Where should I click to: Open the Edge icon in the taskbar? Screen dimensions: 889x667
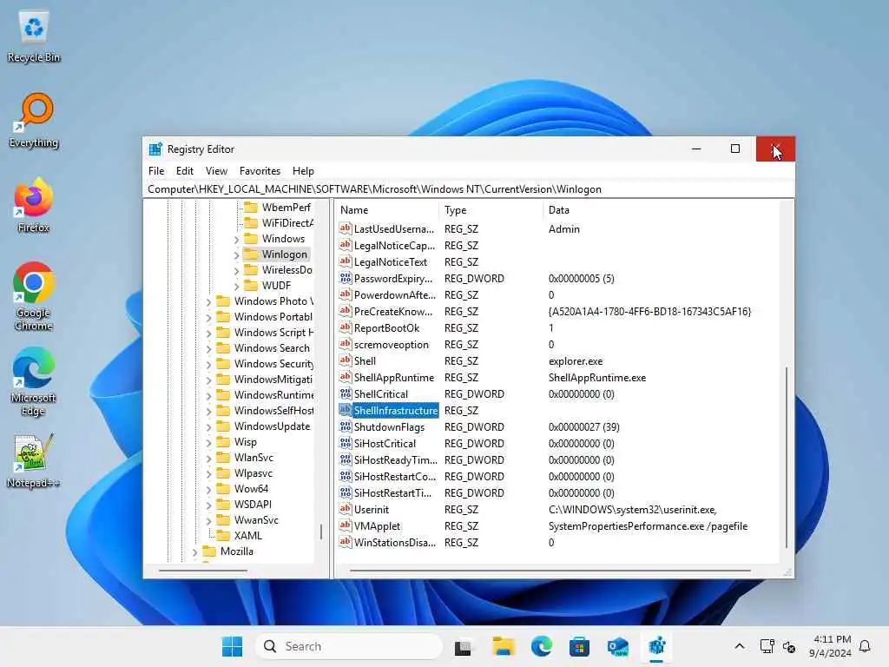click(542, 646)
